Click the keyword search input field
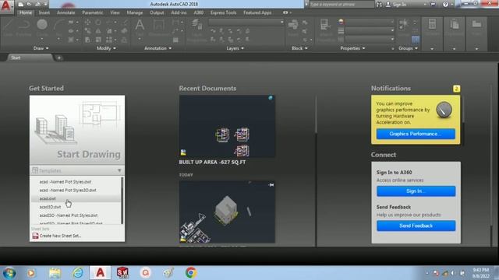The width and height of the screenshot is (499, 280). (342, 5)
